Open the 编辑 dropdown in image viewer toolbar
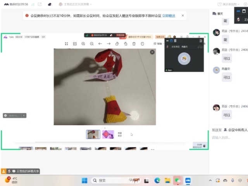 click(159, 44)
